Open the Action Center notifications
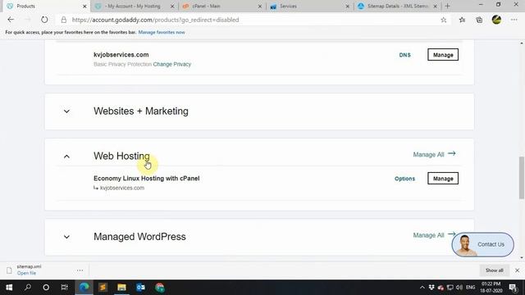The height and width of the screenshot is (295, 525). coord(513,288)
